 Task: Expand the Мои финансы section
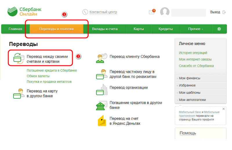(189, 78)
